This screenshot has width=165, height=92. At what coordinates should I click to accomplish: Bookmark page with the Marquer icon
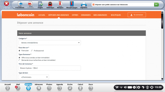(x=60, y=4)
